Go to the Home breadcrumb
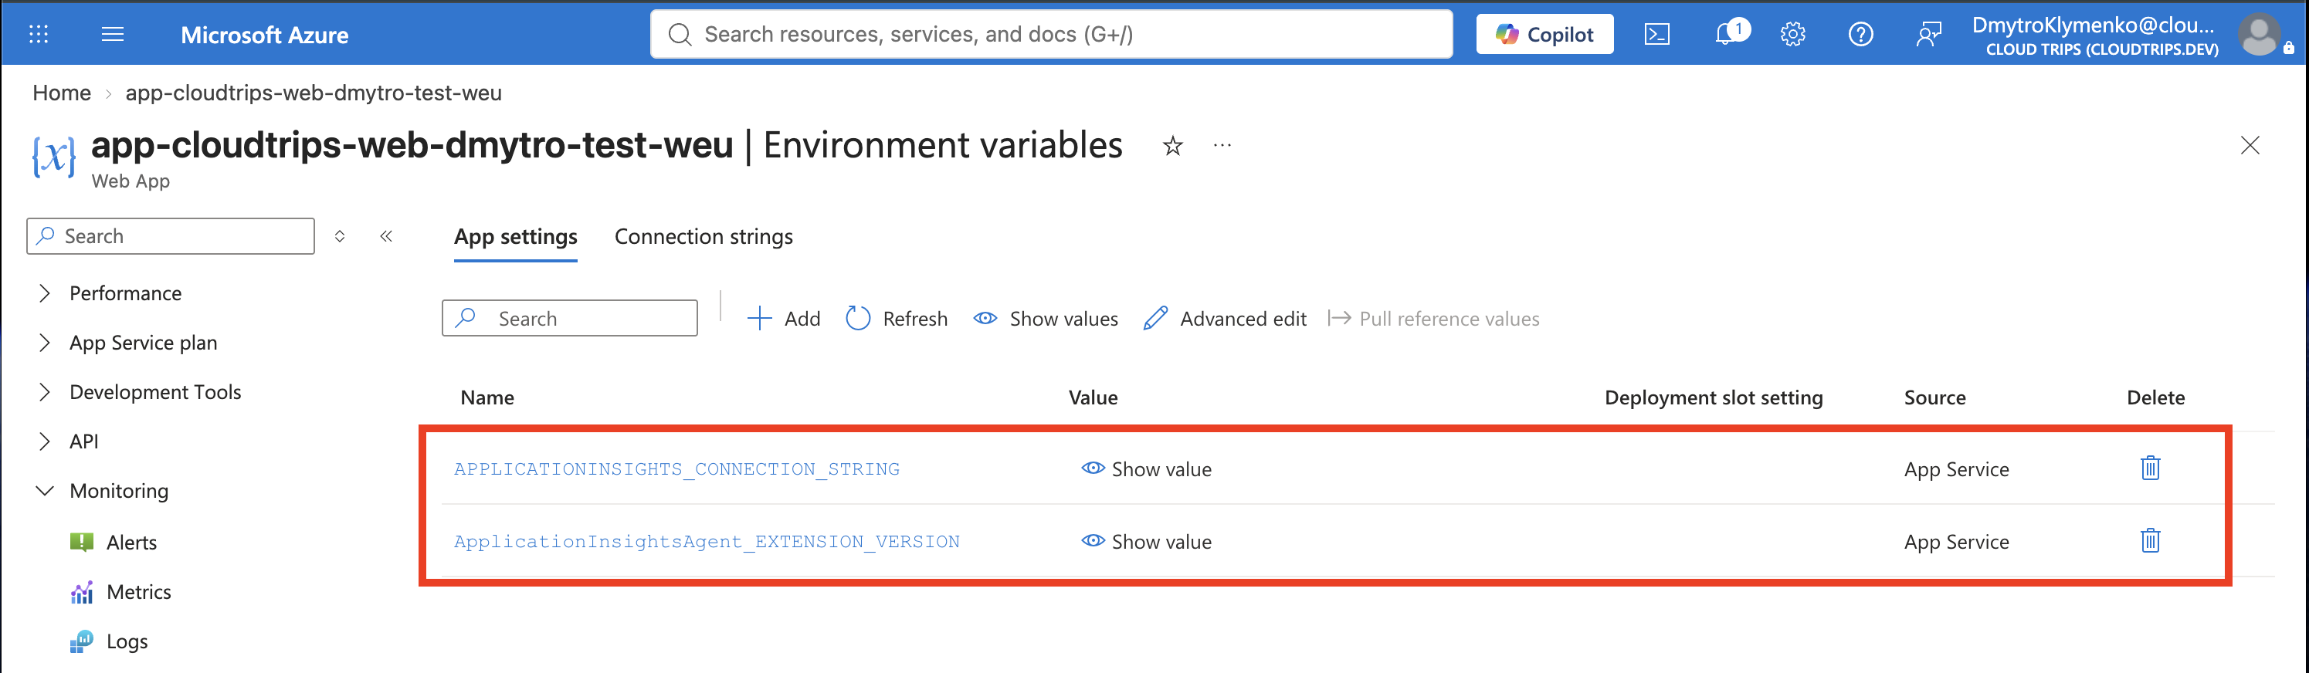This screenshot has height=673, width=2309. tap(62, 93)
